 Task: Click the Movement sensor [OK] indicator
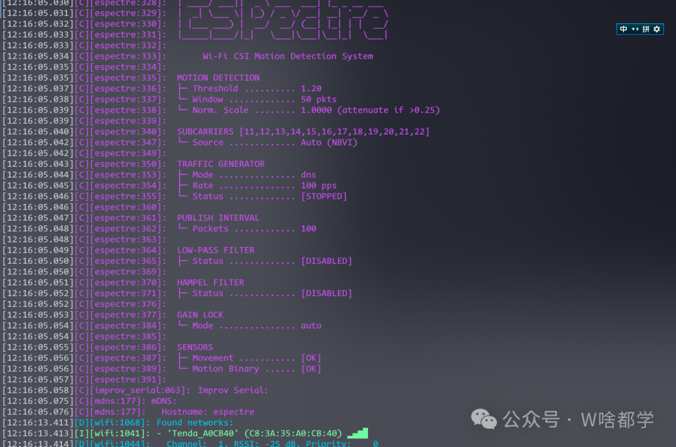click(311, 358)
